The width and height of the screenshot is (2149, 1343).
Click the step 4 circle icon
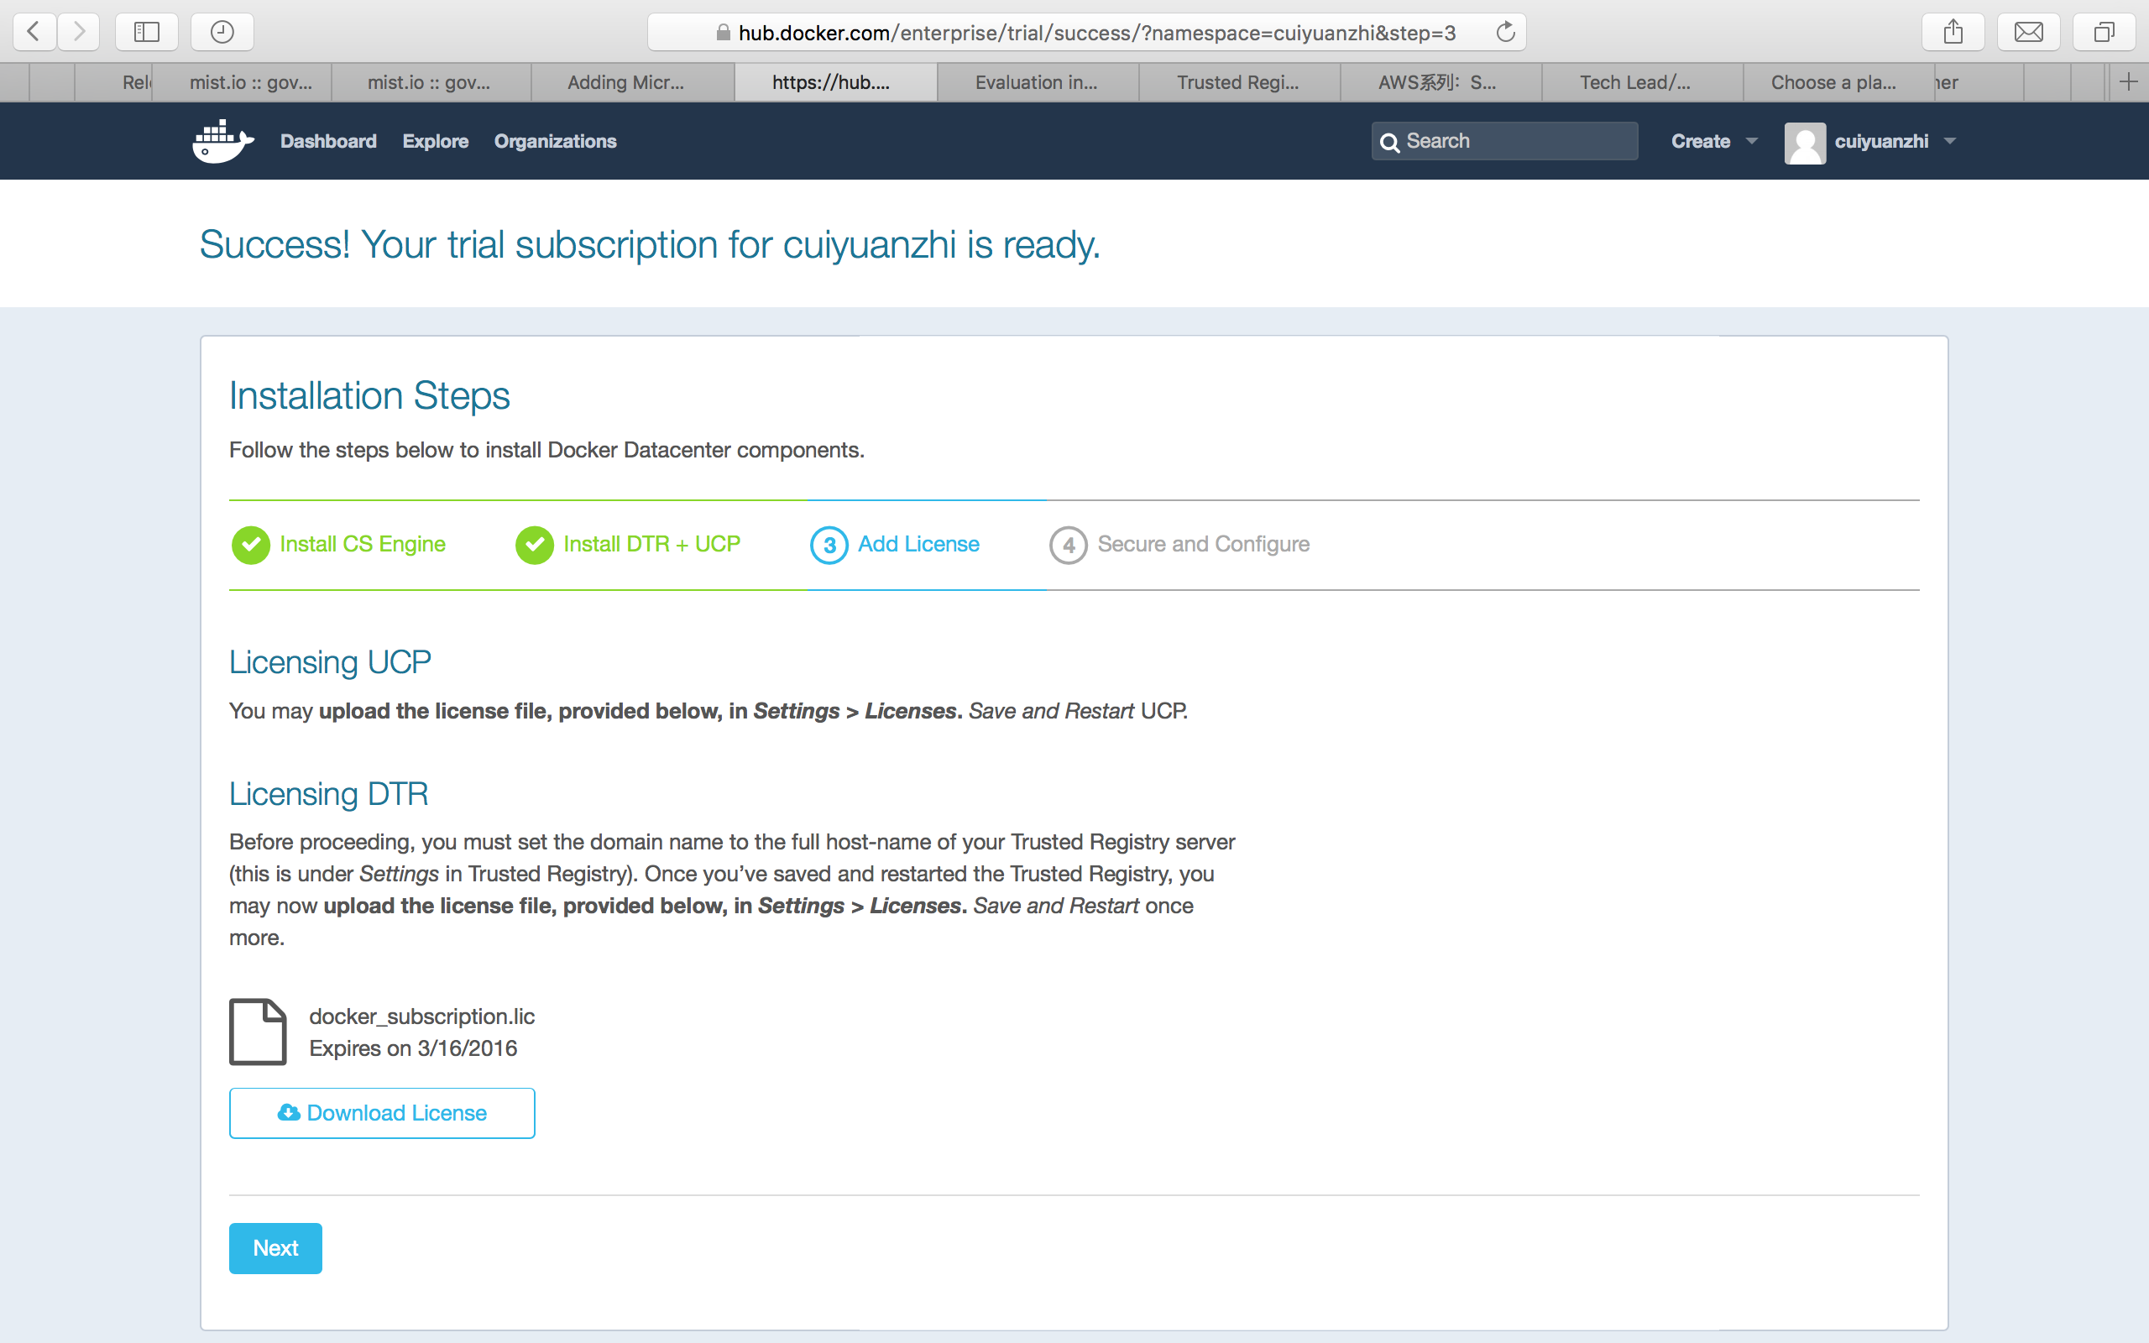tap(1069, 545)
